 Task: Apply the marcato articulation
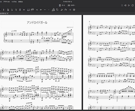37,10
